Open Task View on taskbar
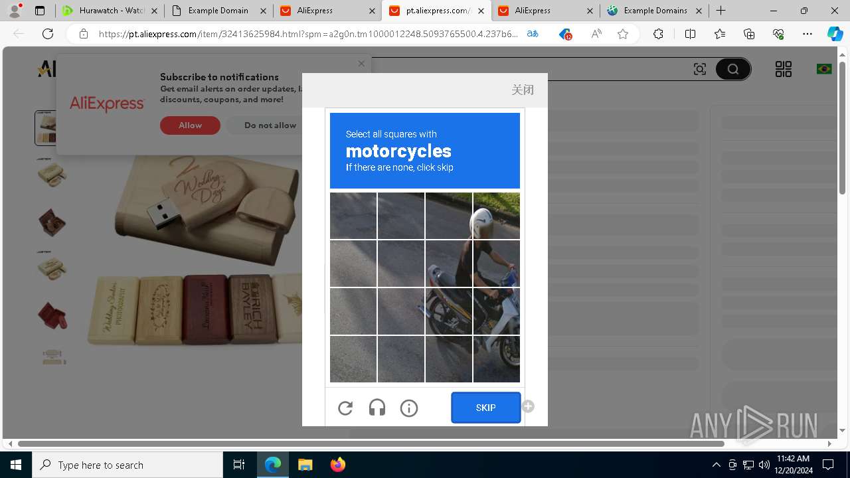This screenshot has width=850, height=478. pos(239,465)
